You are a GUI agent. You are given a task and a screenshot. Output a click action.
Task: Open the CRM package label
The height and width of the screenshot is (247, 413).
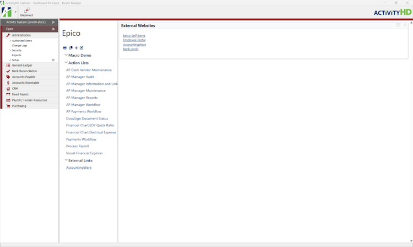click(x=15, y=89)
